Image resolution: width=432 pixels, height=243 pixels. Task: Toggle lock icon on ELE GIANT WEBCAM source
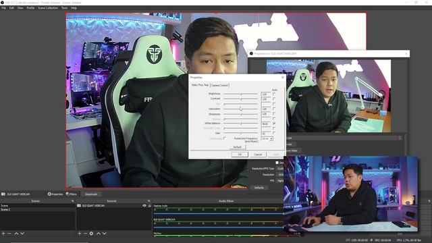click(150, 205)
